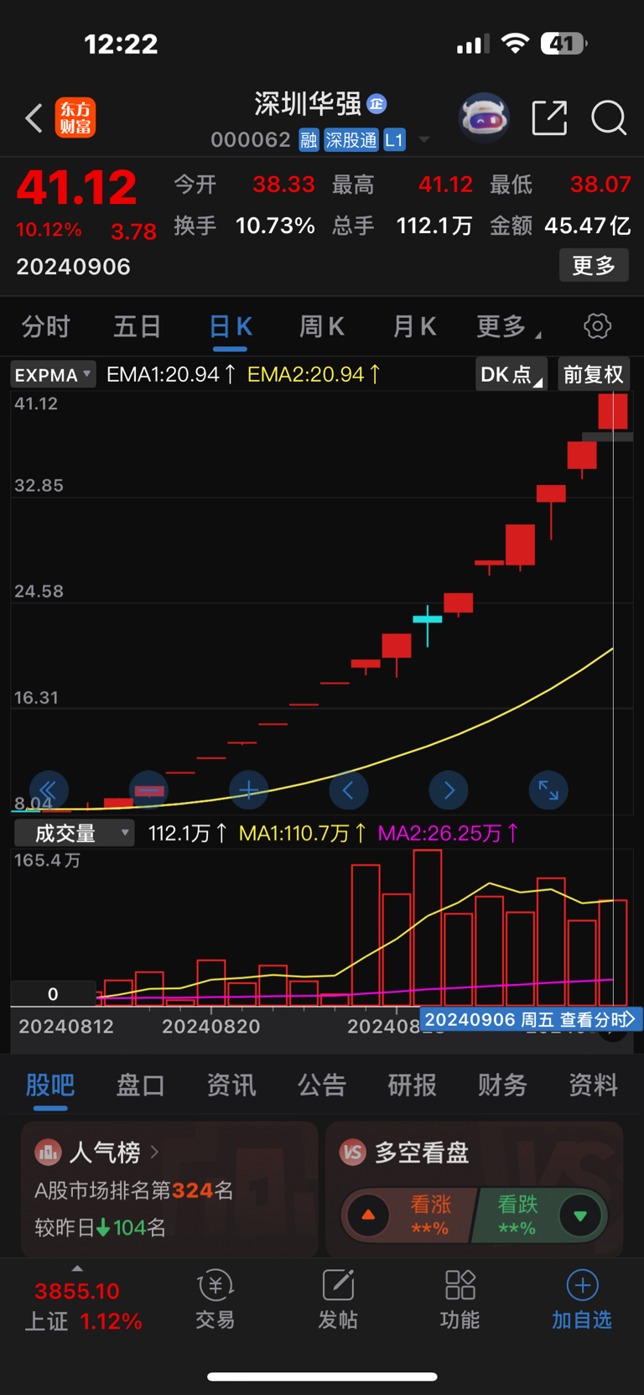Select the 日K tab

(230, 326)
